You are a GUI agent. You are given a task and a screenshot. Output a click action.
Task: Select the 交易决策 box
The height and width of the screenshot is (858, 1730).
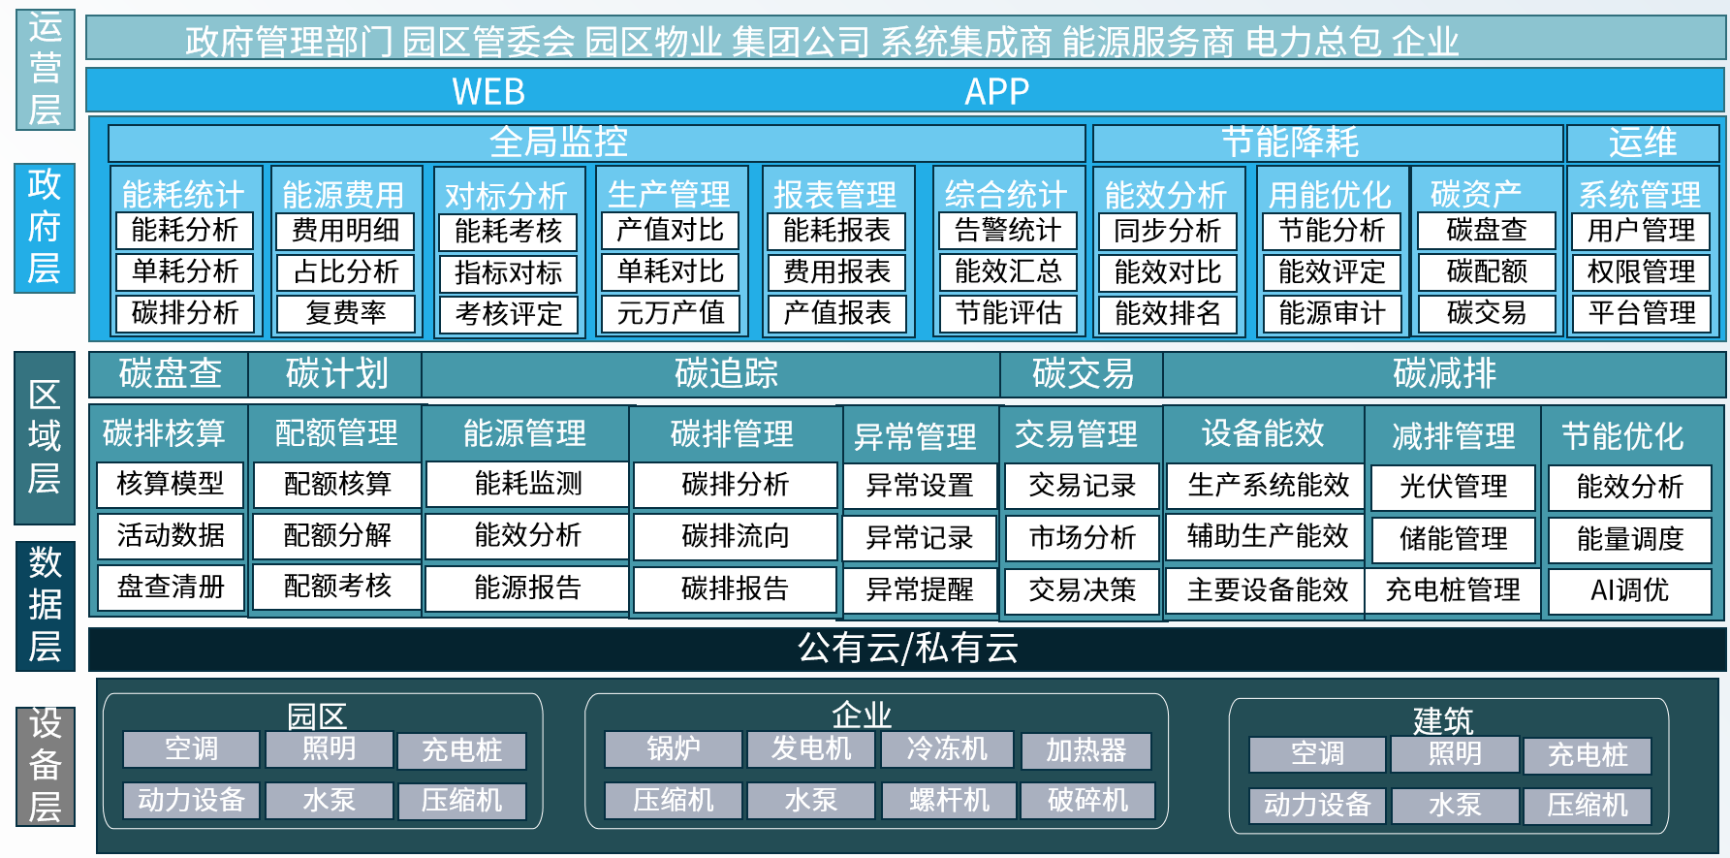click(1082, 589)
